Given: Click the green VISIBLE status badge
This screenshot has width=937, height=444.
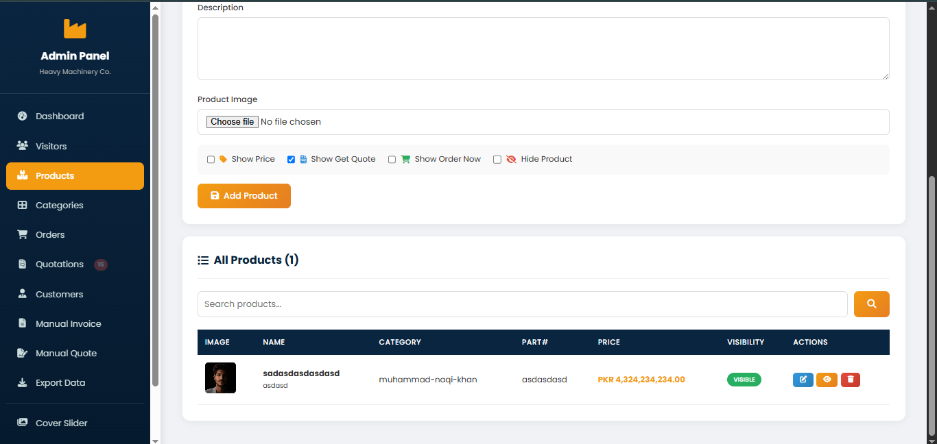Looking at the screenshot, I should 744,380.
